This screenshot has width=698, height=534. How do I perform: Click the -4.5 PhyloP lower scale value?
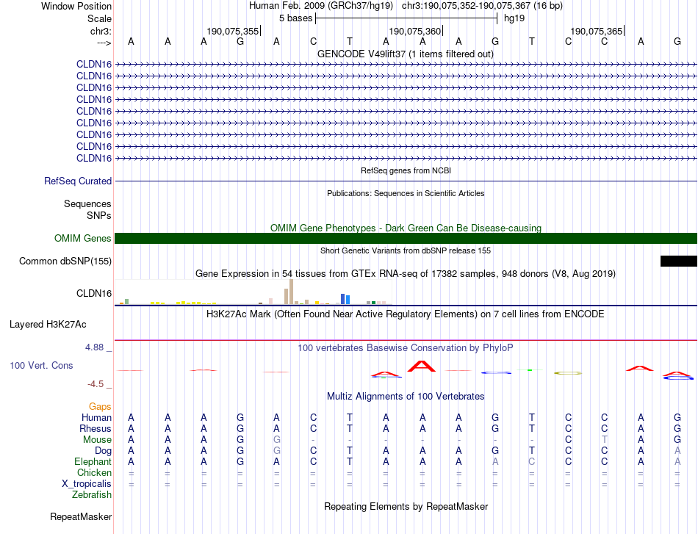(x=96, y=384)
